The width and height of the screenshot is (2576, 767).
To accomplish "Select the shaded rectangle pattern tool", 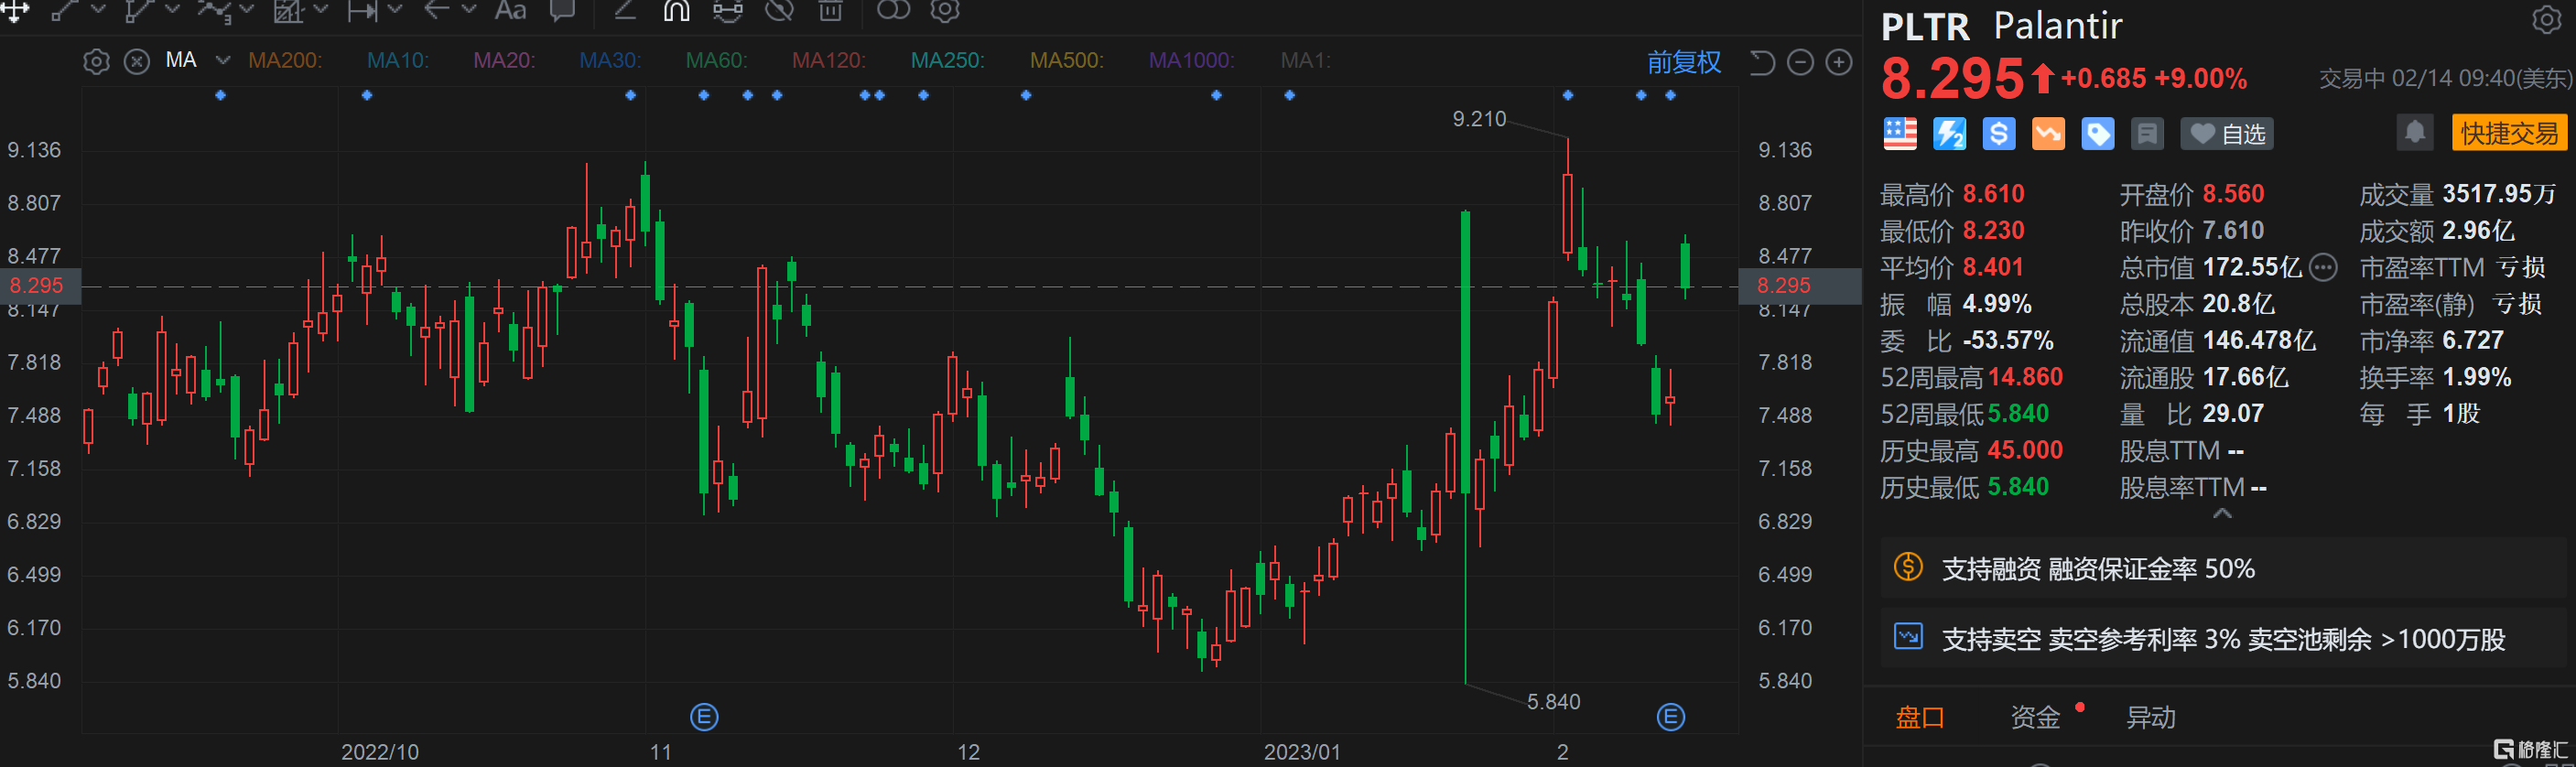I will point(288,10).
